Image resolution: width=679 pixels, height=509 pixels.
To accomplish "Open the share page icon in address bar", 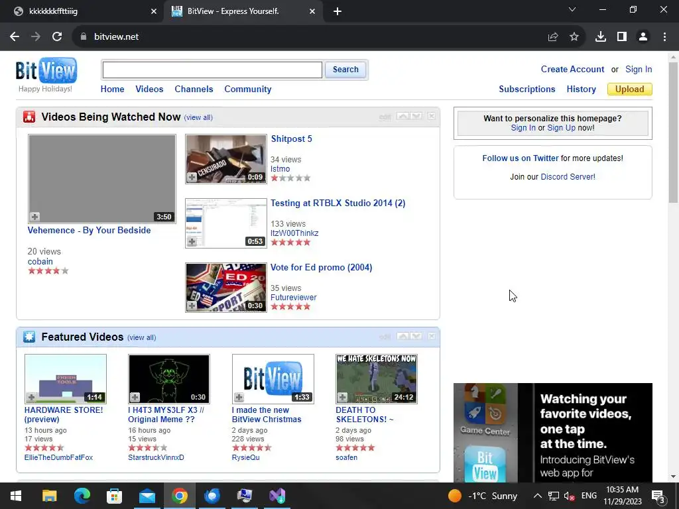I will click(553, 37).
